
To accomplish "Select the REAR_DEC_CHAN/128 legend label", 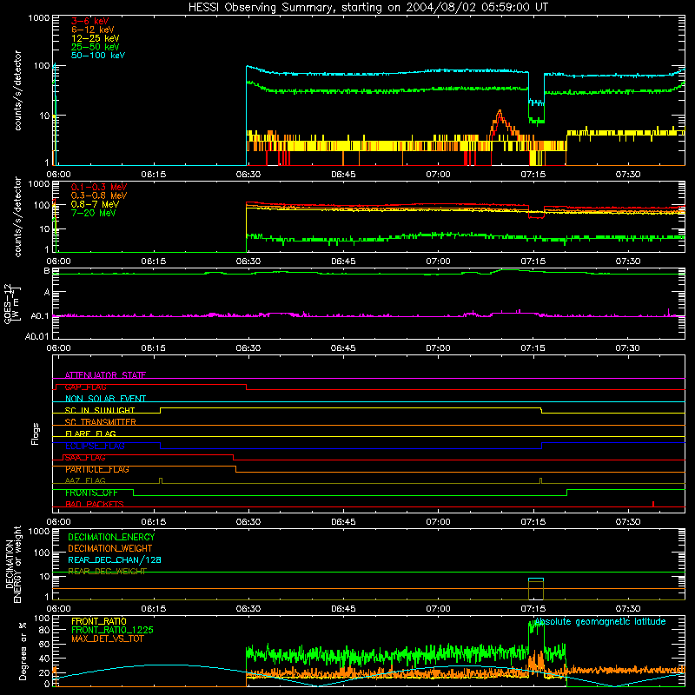I will pyautogui.click(x=115, y=560).
